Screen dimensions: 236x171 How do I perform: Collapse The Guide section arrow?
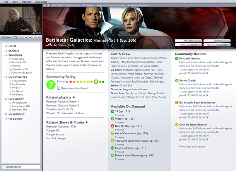tap(3, 56)
